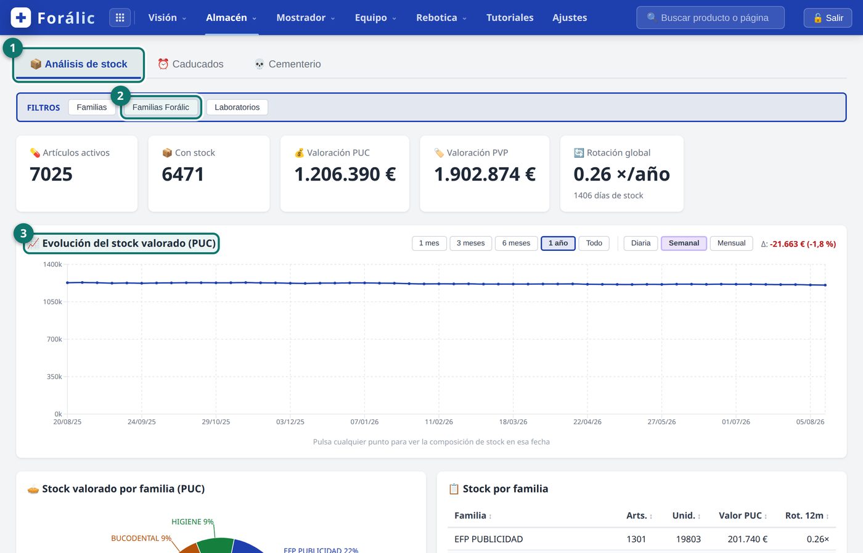The height and width of the screenshot is (553, 863).
Task: Click the sort arrows next to Arts.
Action: coord(651,517)
